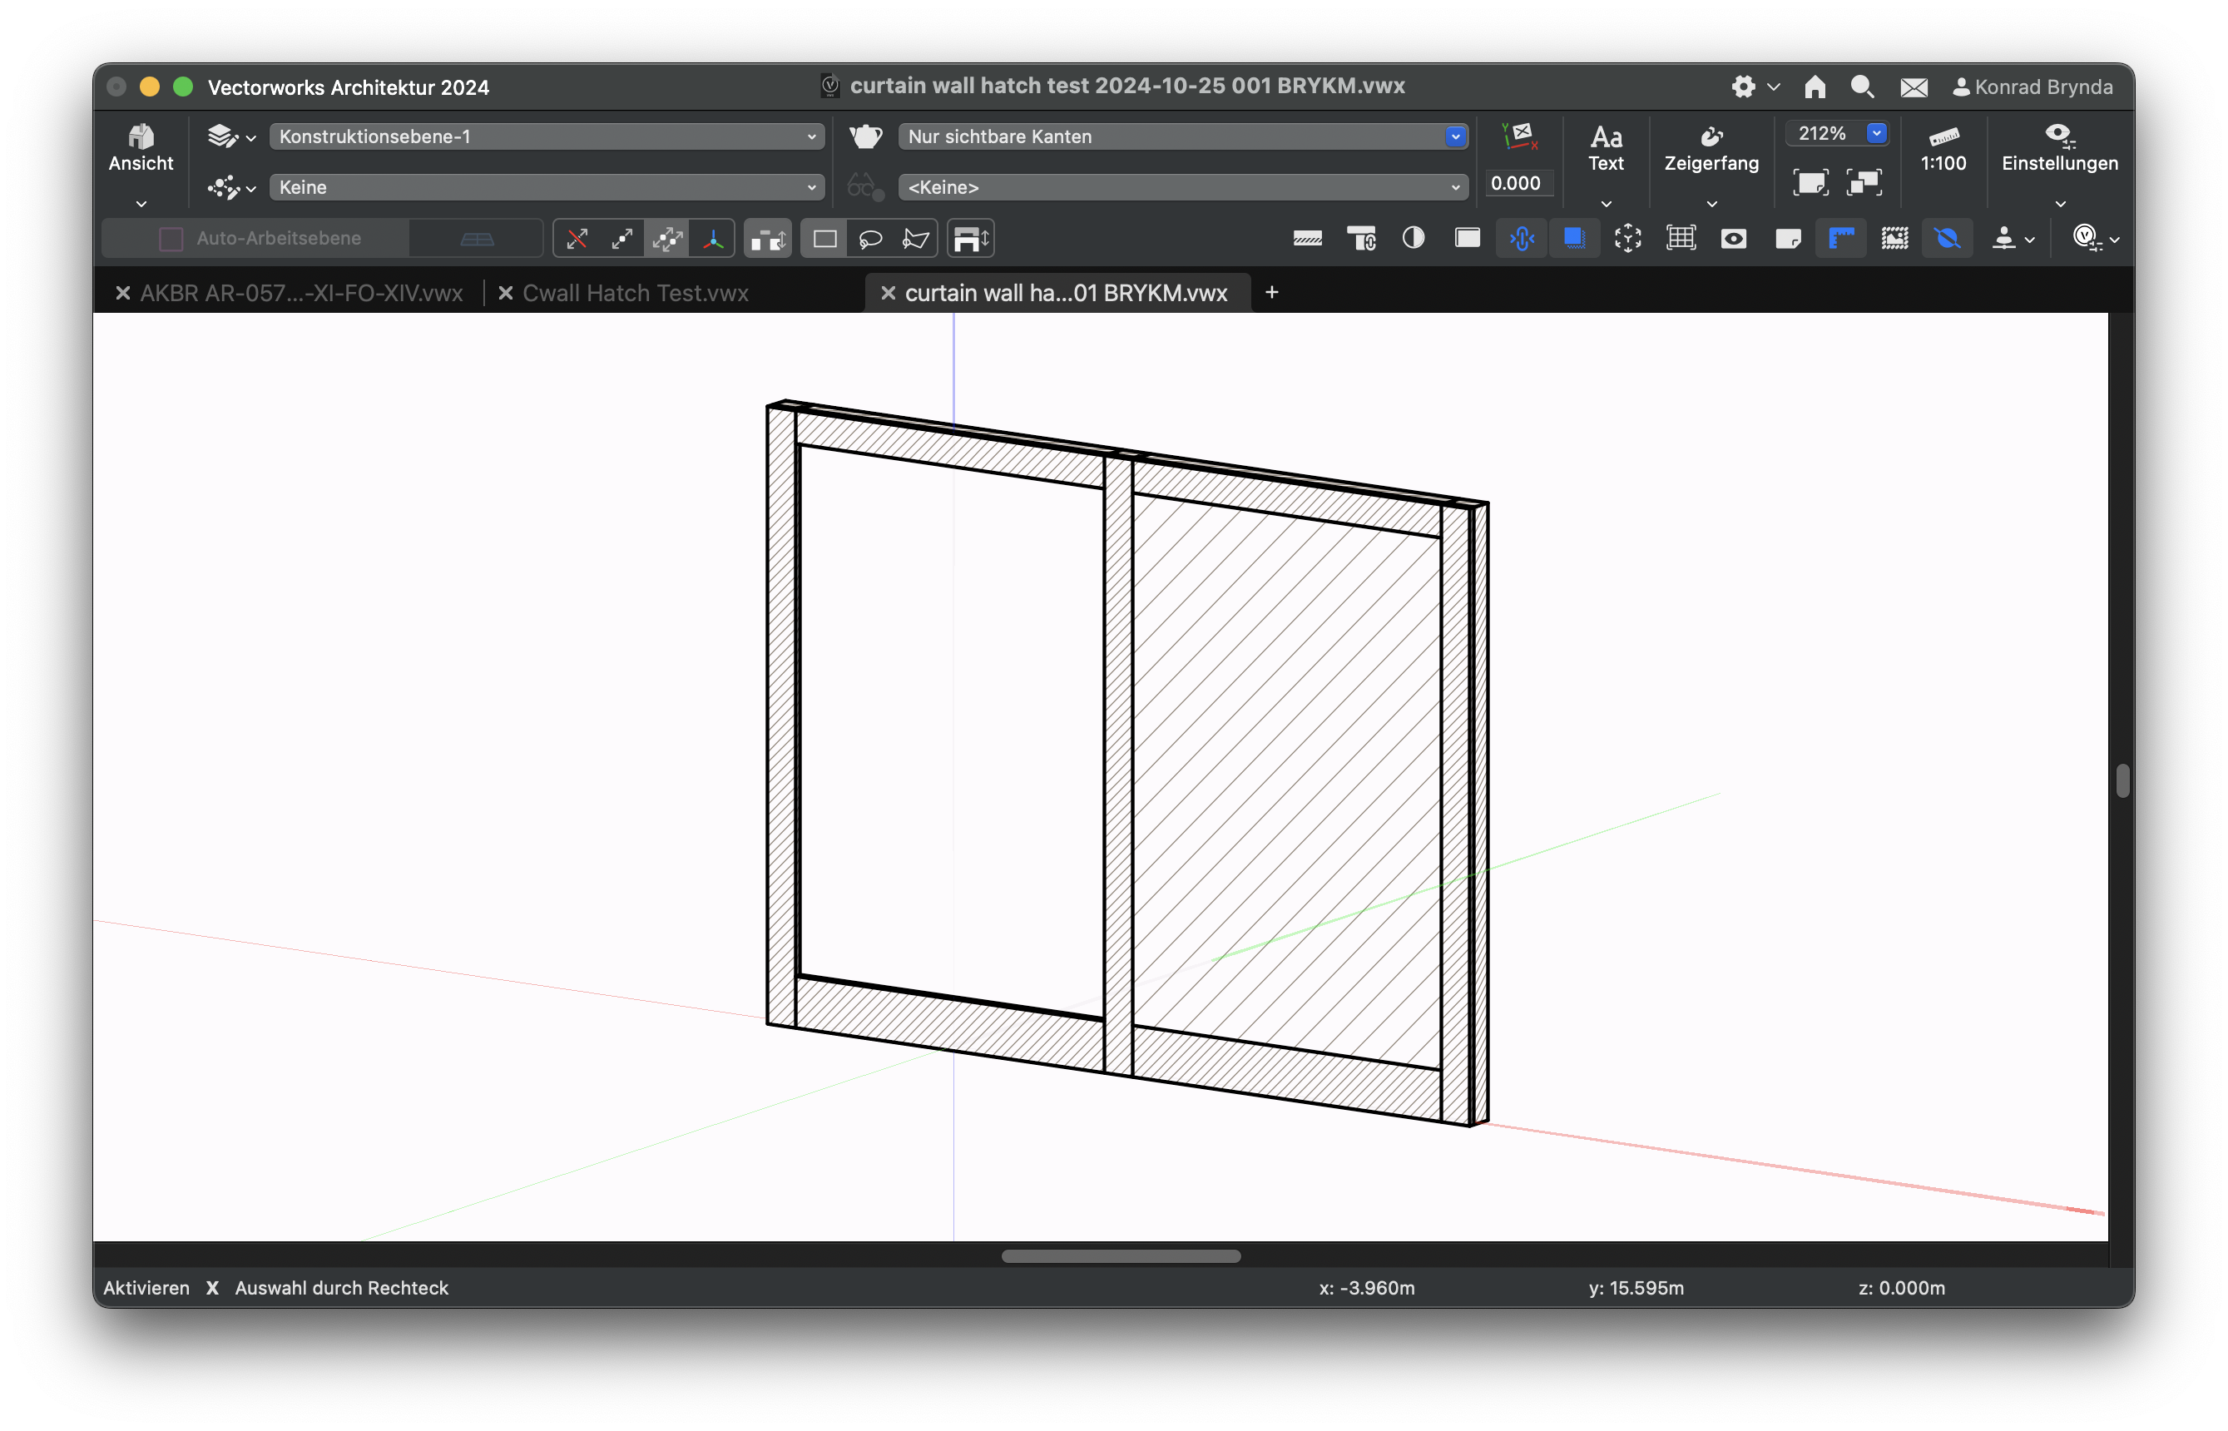Open the home icon in title bar
The width and height of the screenshot is (2228, 1431).
click(1815, 87)
